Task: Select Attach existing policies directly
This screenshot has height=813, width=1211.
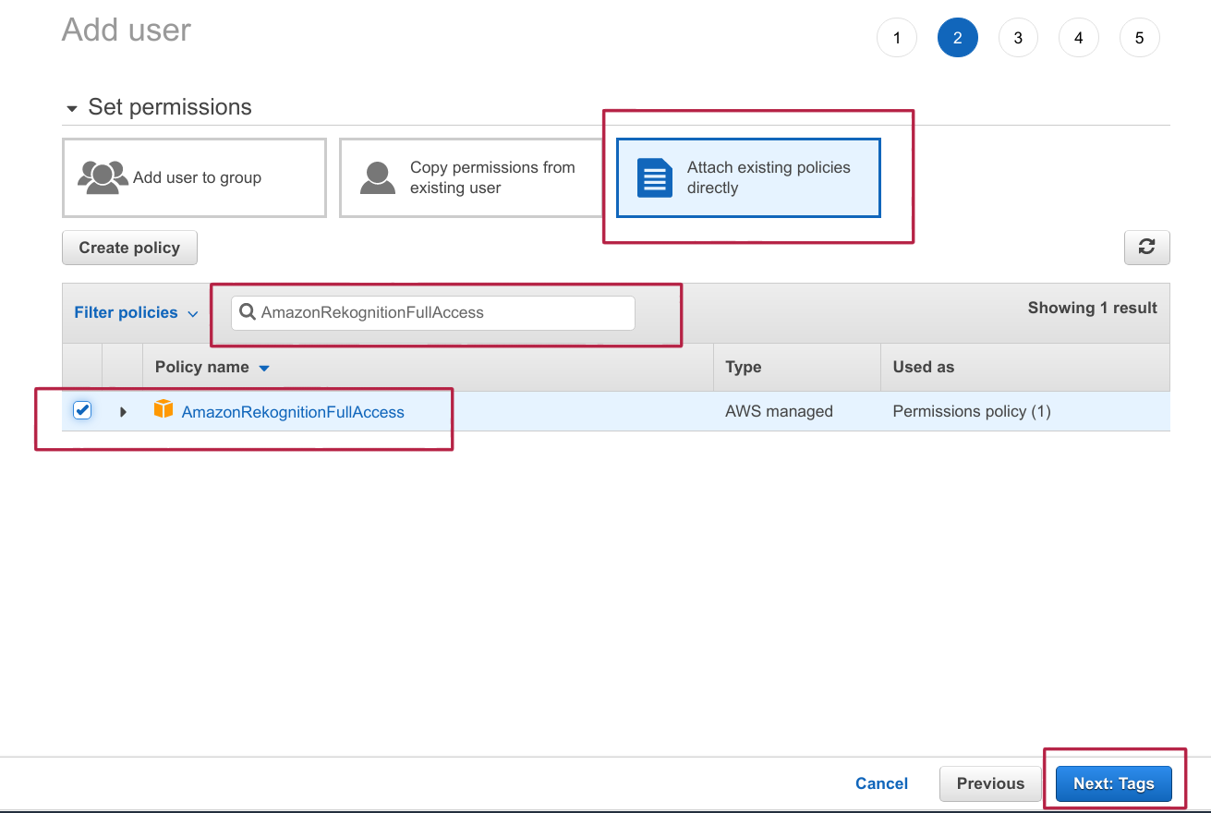Action: tap(748, 177)
